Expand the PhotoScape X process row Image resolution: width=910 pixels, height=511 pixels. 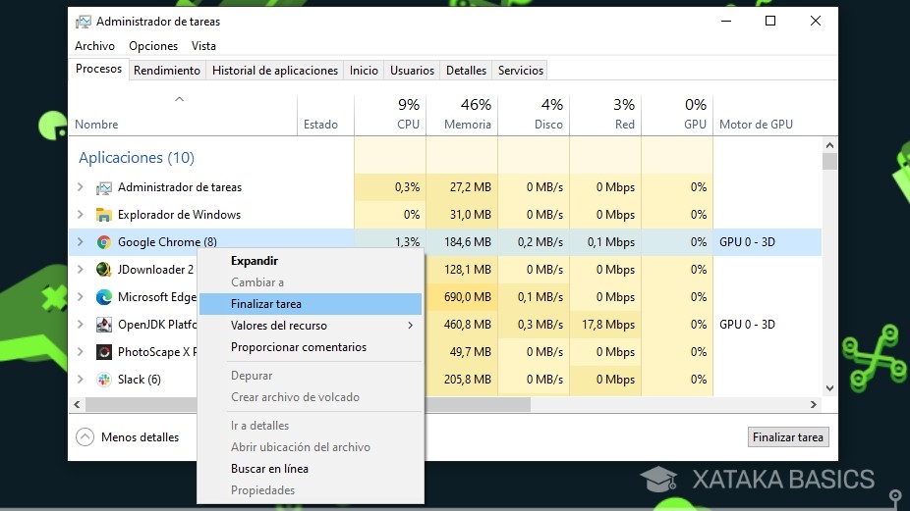click(81, 352)
